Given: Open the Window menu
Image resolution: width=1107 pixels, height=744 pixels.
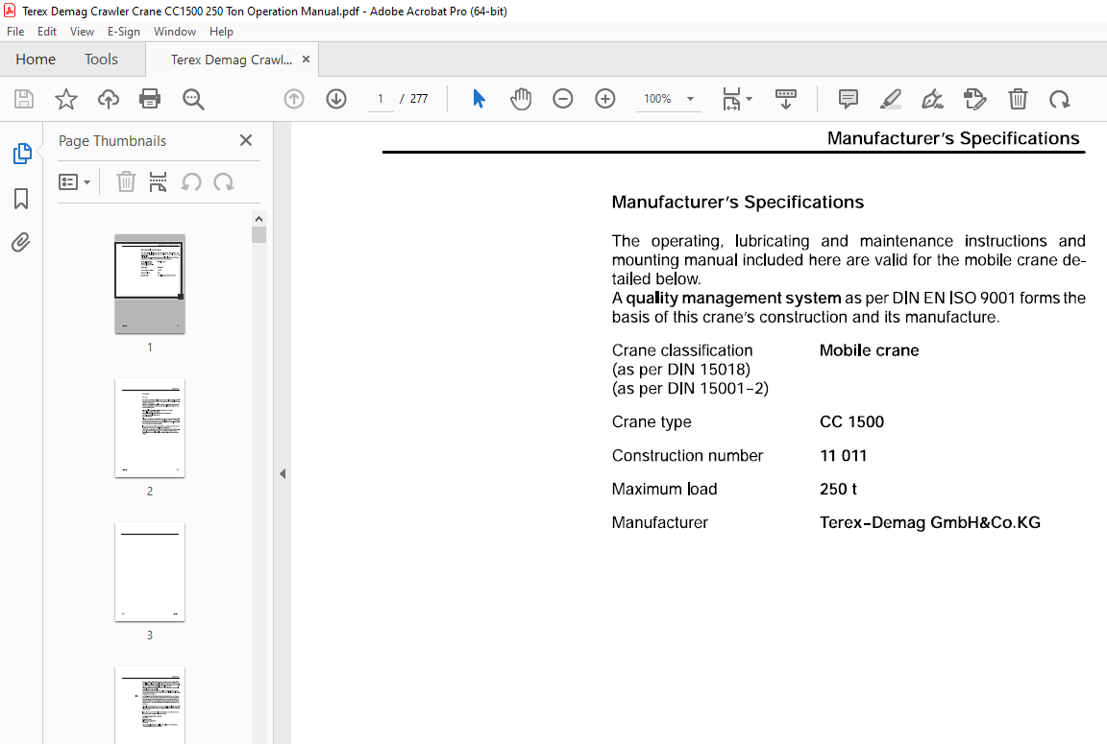Looking at the screenshot, I should (x=174, y=32).
